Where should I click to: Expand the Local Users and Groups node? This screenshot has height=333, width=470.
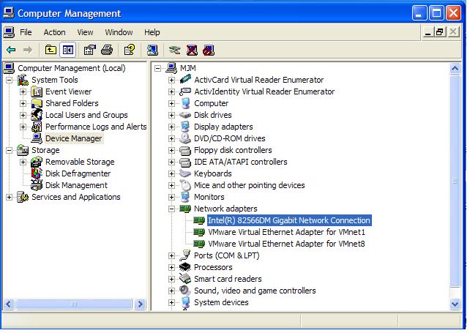tap(23, 115)
